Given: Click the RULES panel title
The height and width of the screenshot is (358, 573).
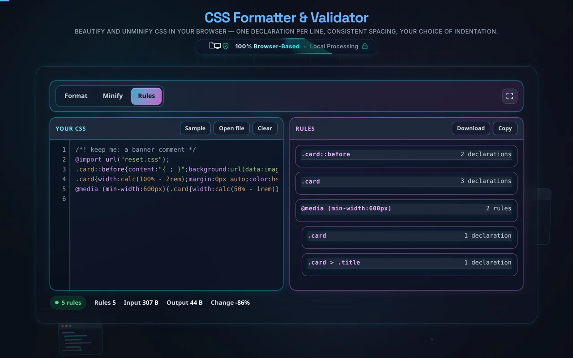Looking at the screenshot, I should pos(305,128).
